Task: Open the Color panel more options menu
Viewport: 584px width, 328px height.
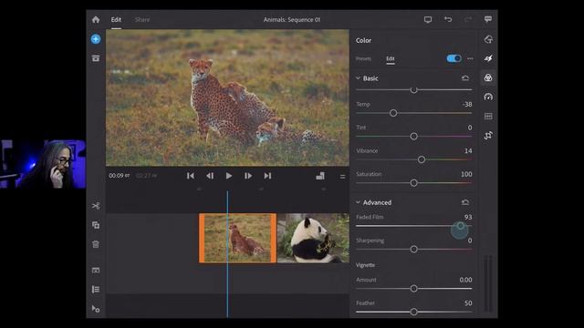Action: [x=471, y=58]
